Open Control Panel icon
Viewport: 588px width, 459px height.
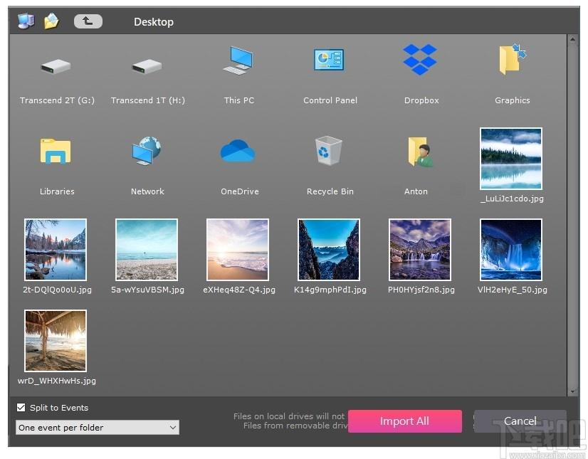[329, 60]
